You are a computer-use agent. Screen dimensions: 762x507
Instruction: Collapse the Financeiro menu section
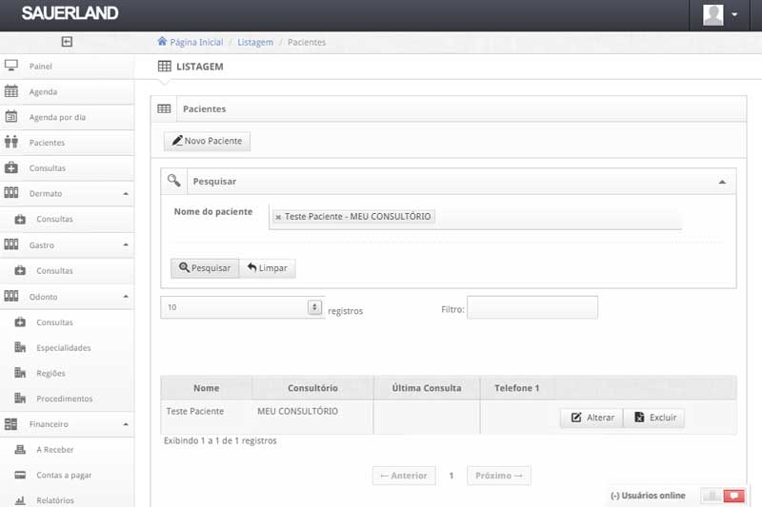click(126, 424)
